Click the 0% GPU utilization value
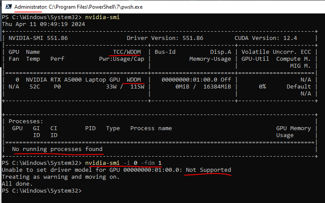The width and height of the screenshot is (325, 203). click(x=262, y=87)
